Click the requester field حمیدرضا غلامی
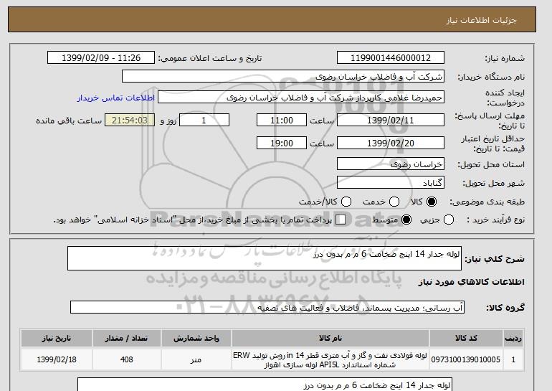 301,98
